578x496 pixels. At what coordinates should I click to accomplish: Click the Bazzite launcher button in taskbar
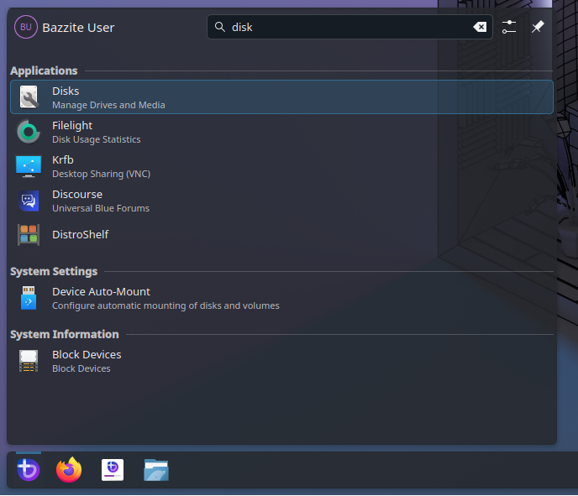pyautogui.click(x=29, y=470)
